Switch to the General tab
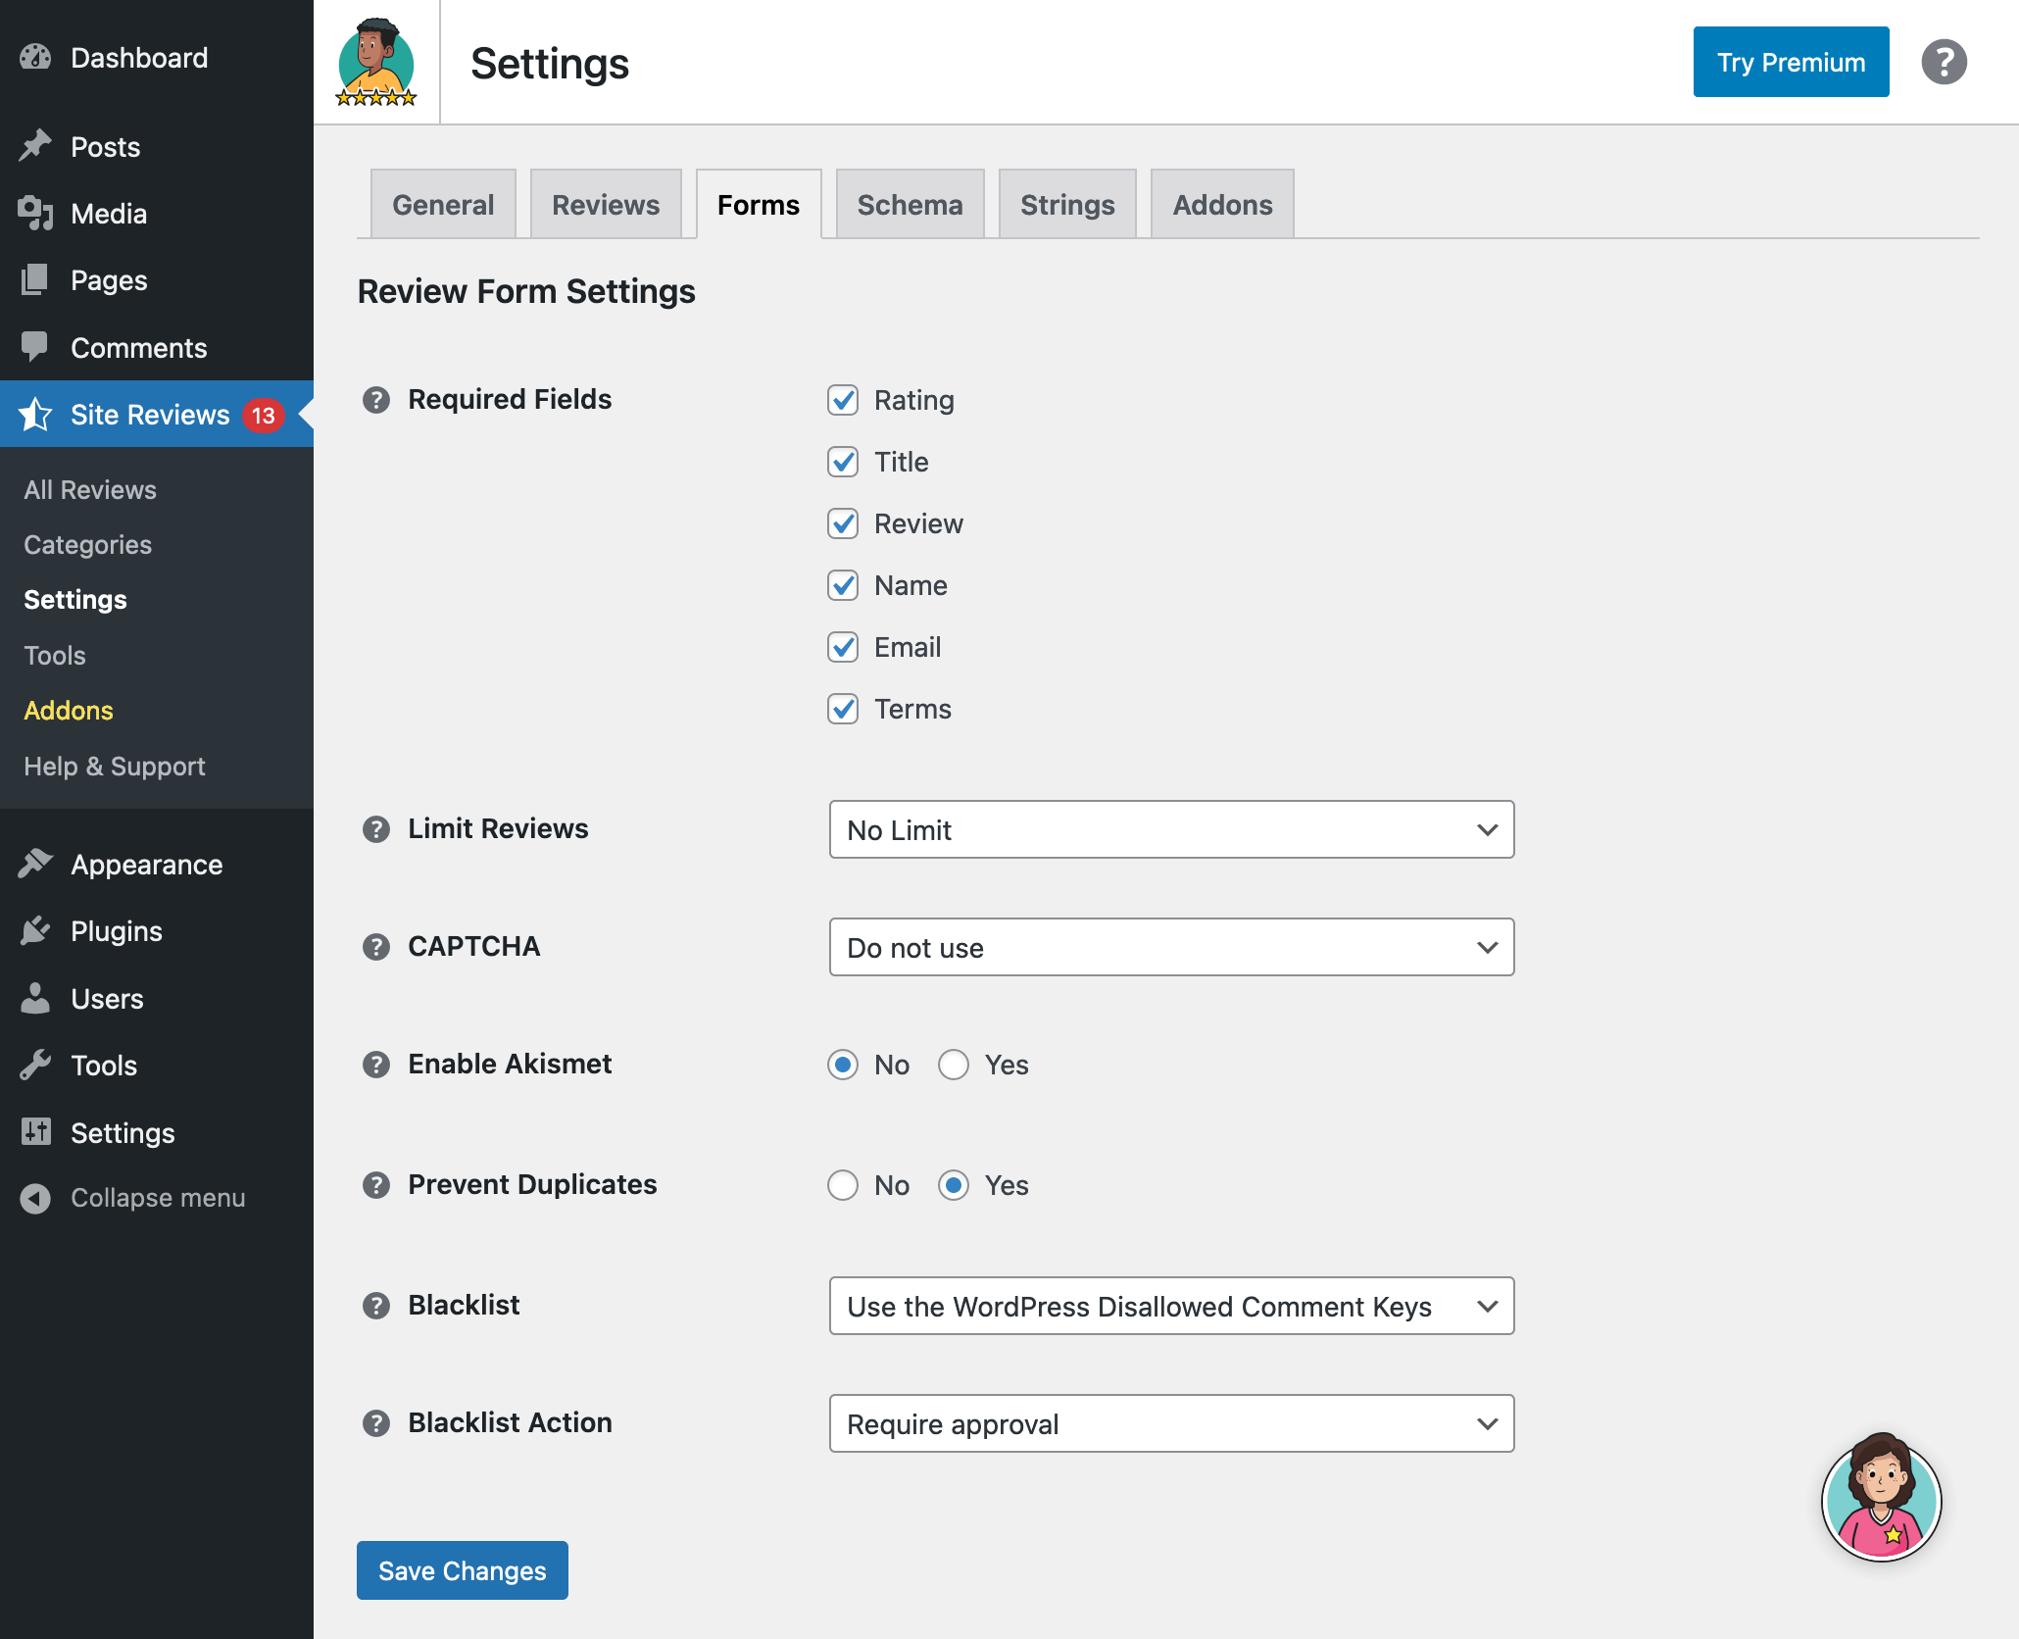Image resolution: width=2019 pixels, height=1639 pixels. (x=443, y=204)
